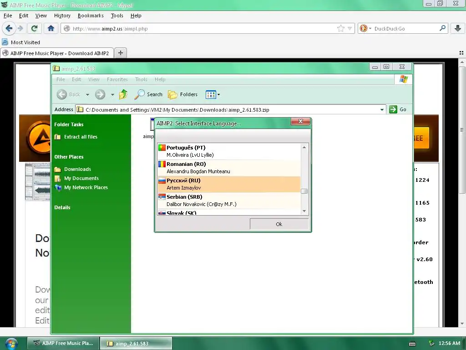The image size is (466, 350).
Task: Open DuckDuckGo search engine selector
Action: pos(365,29)
